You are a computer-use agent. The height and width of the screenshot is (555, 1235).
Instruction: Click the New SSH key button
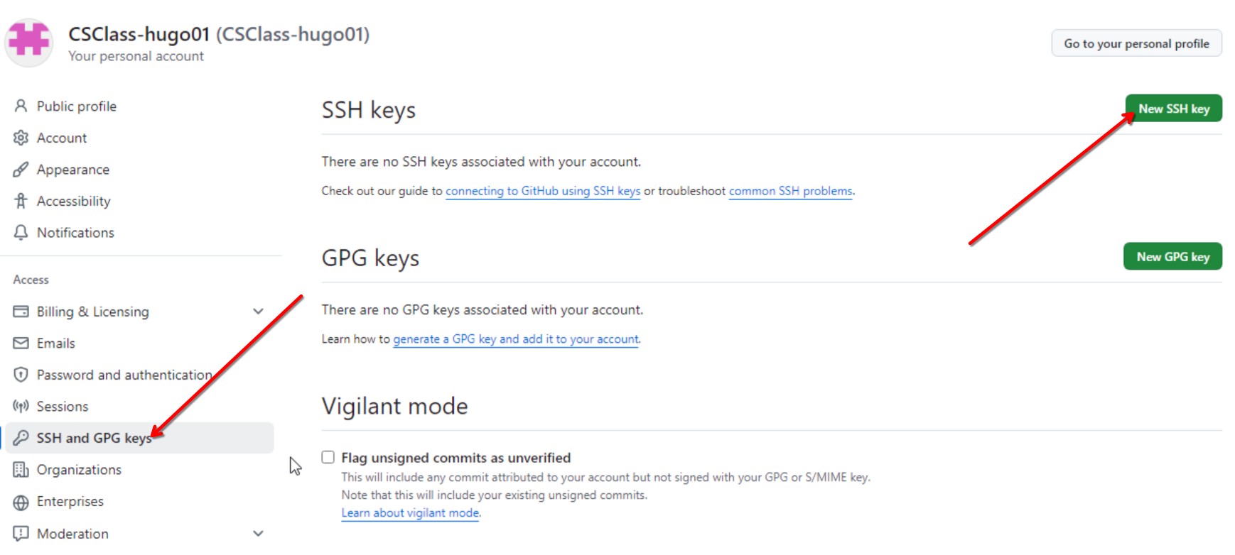point(1173,109)
